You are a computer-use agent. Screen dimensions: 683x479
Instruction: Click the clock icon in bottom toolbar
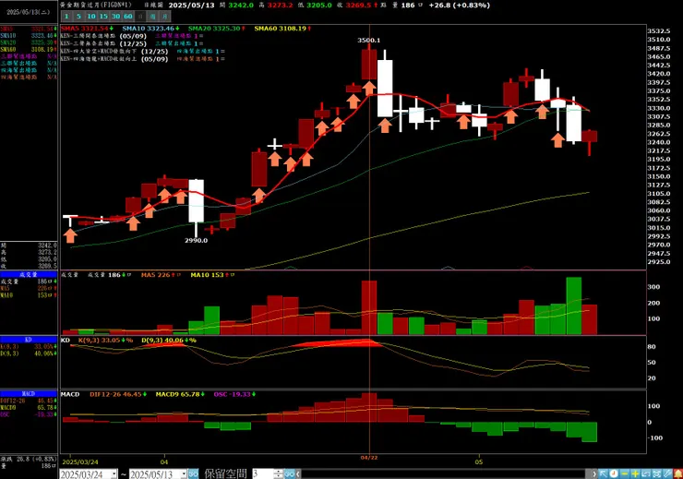pyautogui.click(x=614, y=473)
